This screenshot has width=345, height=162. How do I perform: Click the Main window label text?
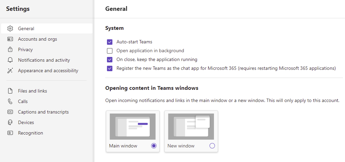[x=123, y=146]
